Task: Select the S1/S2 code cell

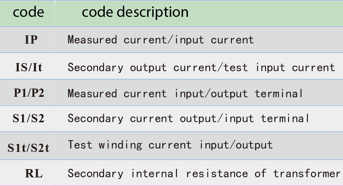Action: 28,118
